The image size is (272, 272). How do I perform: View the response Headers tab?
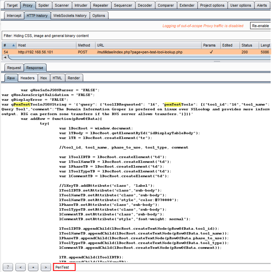[x=27, y=78]
